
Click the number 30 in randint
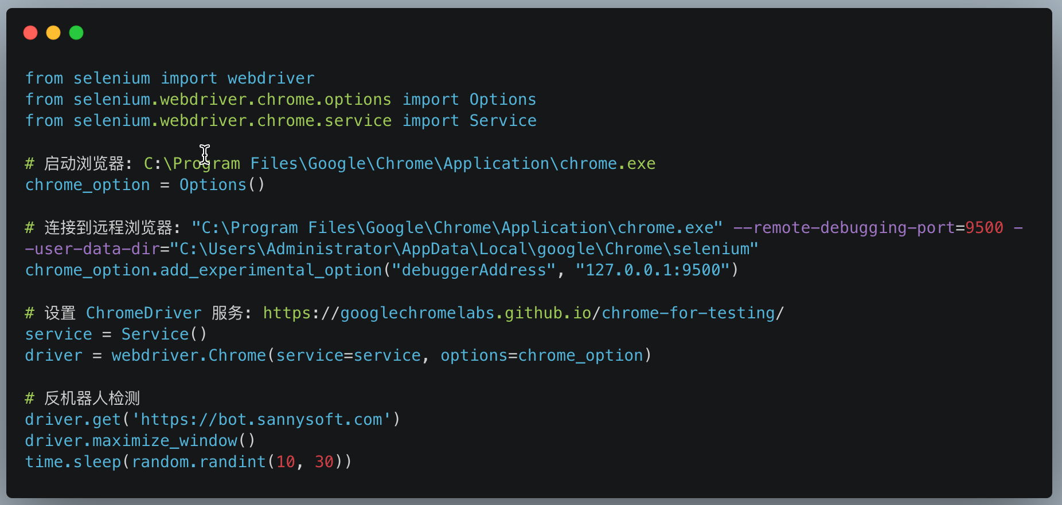click(x=324, y=462)
